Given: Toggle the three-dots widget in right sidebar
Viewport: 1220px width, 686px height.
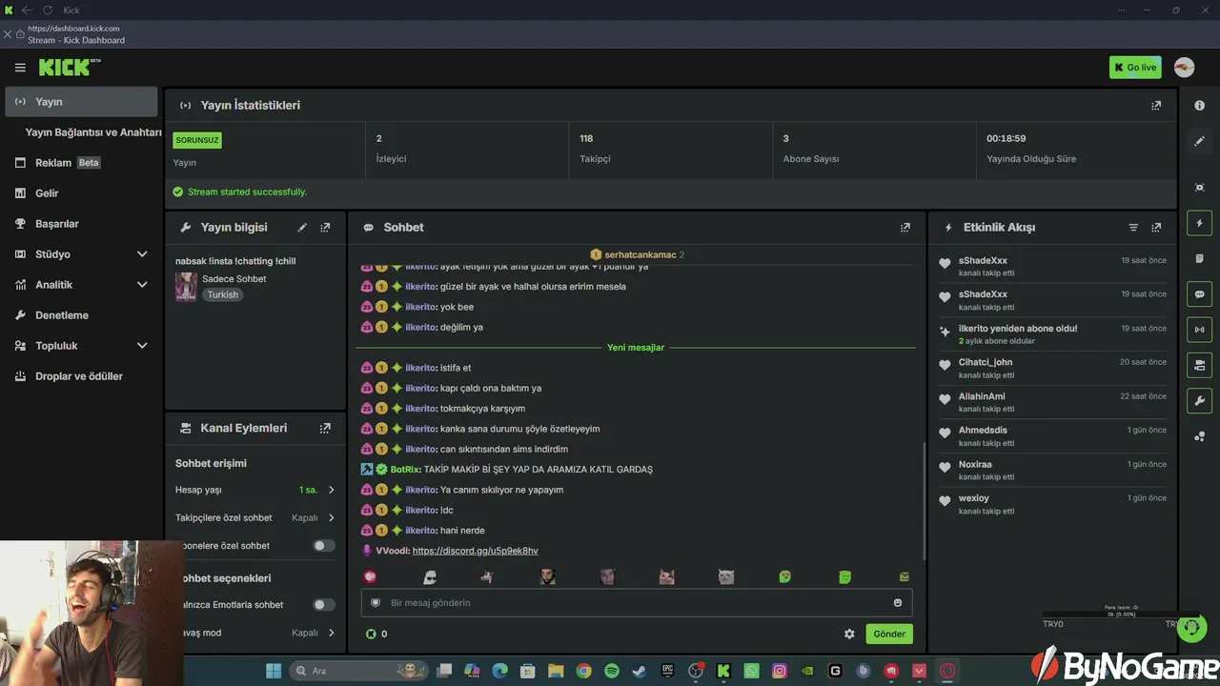Looking at the screenshot, I should coord(1200,436).
